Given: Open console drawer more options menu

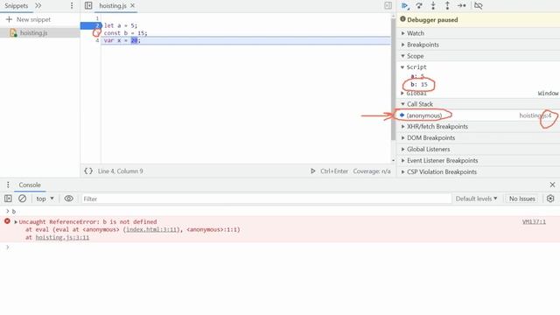Looking at the screenshot, I should tap(8, 185).
